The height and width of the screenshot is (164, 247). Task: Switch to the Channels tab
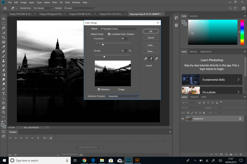click(x=194, y=97)
